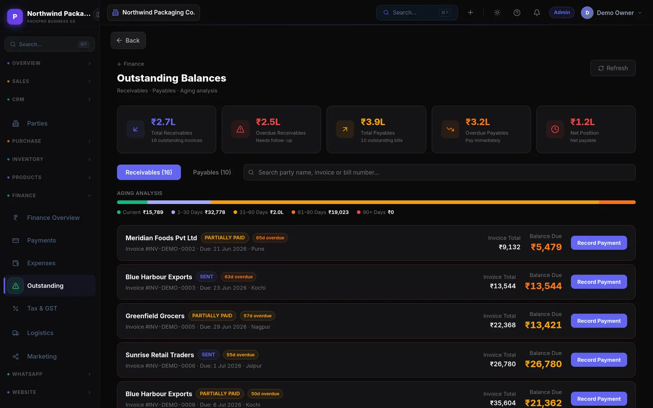Image resolution: width=653 pixels, height=408 pixels.
Task: Expand the Sales sidebar section
Action: pos(49,82)
